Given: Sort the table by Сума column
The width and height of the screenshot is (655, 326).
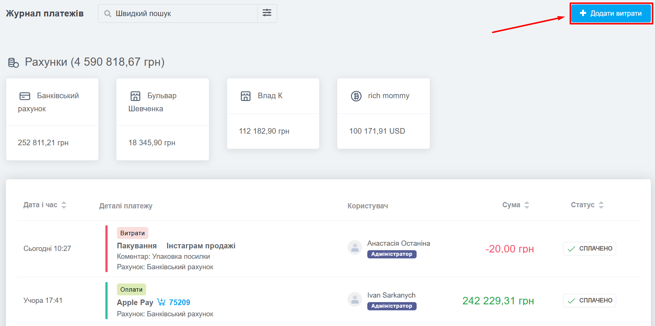Looking at the screenshot, I should [x=526, y=205].
